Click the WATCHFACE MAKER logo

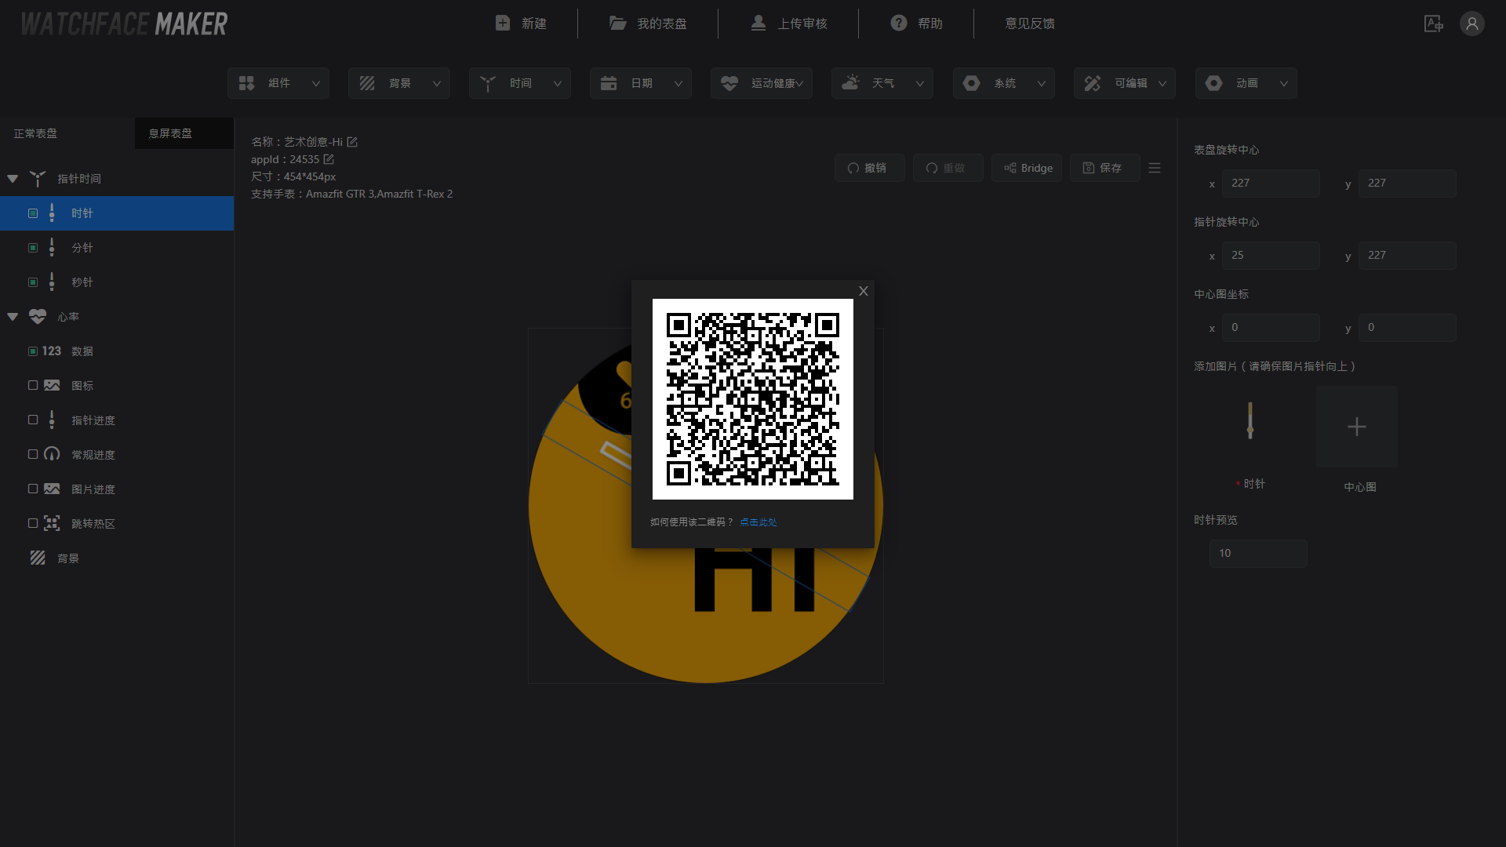(124, 24)
